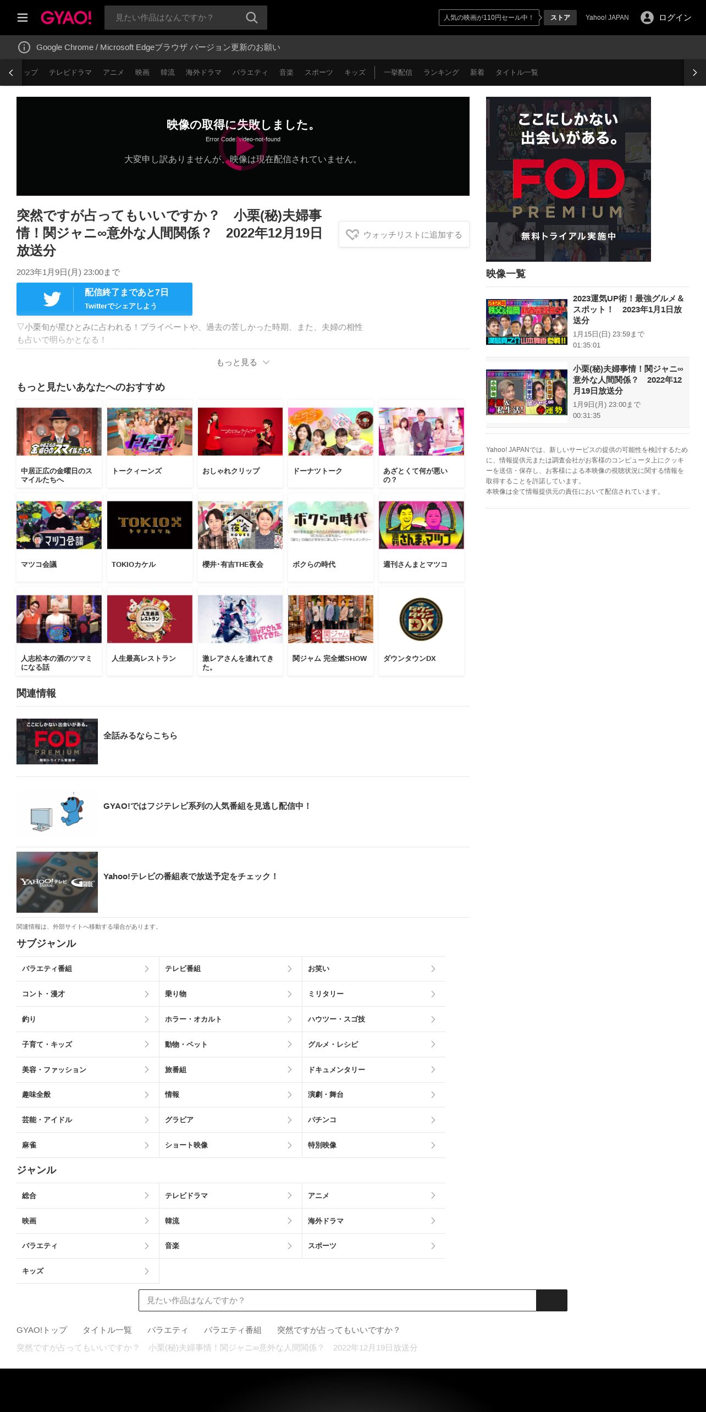Open マツコ会議 thumbnail
Image resolution: width=706 pixels, height=1412 pixels.
point(59,525)
